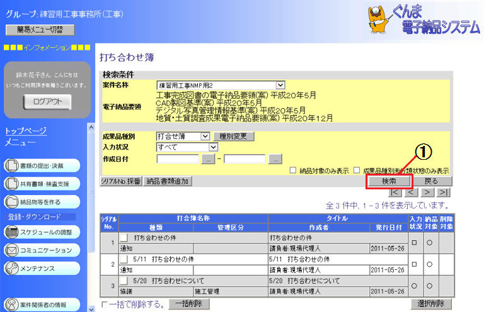Click 一括削除 button

tap(189, 304)
